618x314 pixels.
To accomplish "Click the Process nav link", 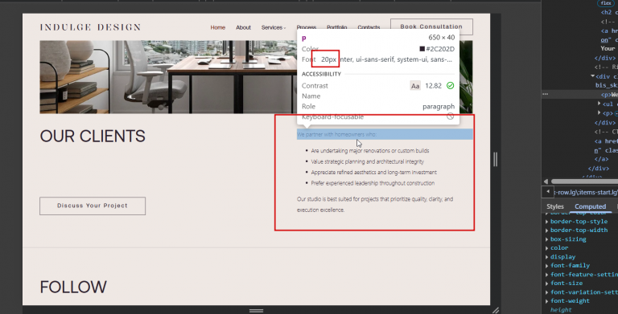I will (x=307, y=27).
